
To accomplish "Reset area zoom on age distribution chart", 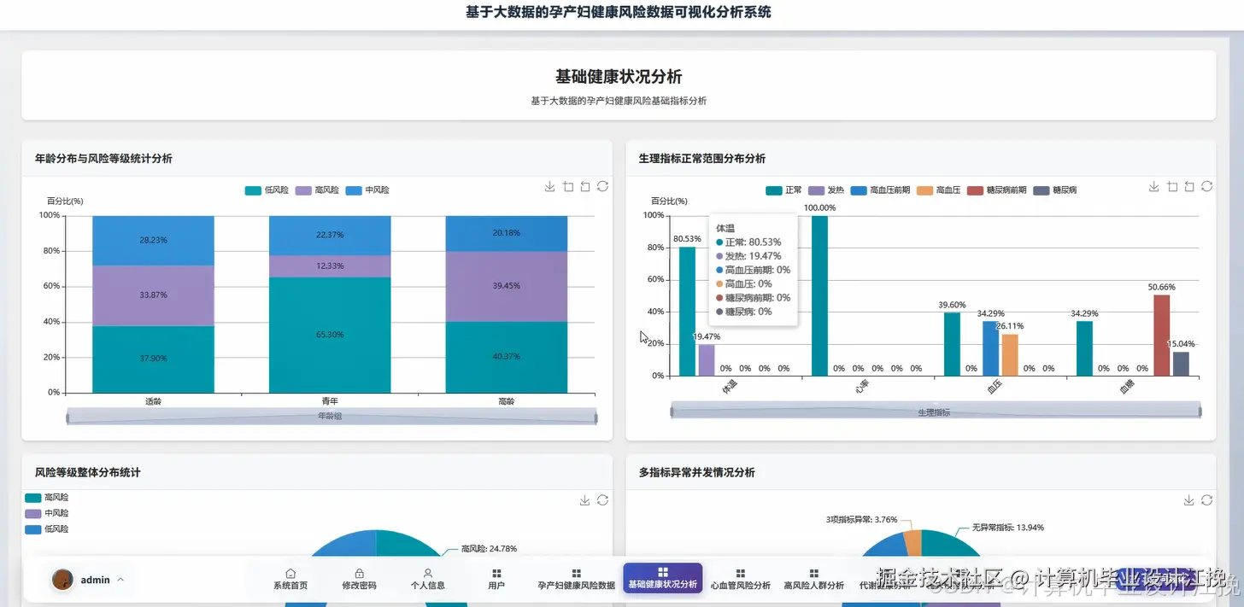I will (x=585, y=187).
